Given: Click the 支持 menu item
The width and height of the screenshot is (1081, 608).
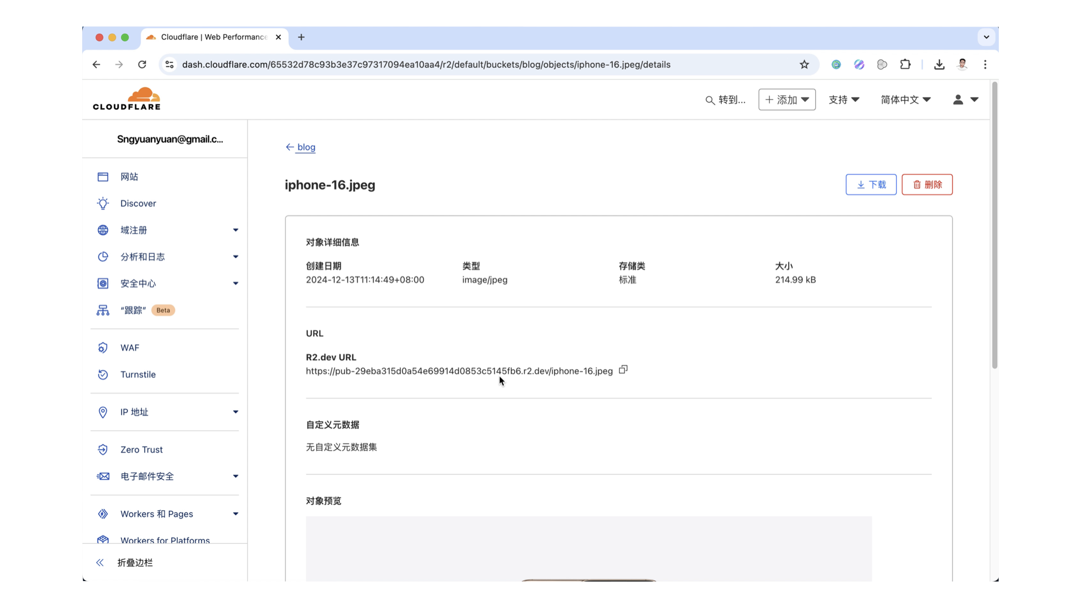Looking at the screenshot, I should tap(844, 100).
